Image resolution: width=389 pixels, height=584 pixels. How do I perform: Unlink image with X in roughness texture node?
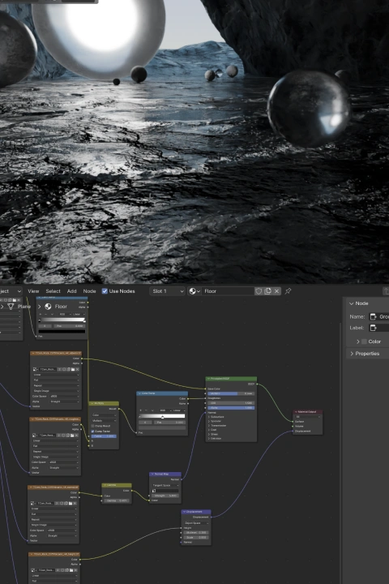pyautogui.click(x=77, y=435)
